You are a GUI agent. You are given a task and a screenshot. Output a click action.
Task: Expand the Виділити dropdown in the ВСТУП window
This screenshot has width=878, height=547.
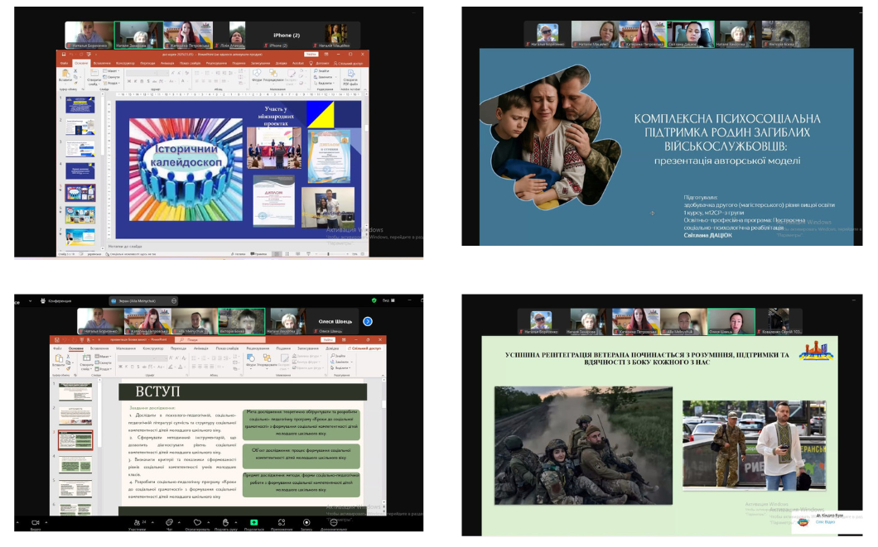point(340,368)
